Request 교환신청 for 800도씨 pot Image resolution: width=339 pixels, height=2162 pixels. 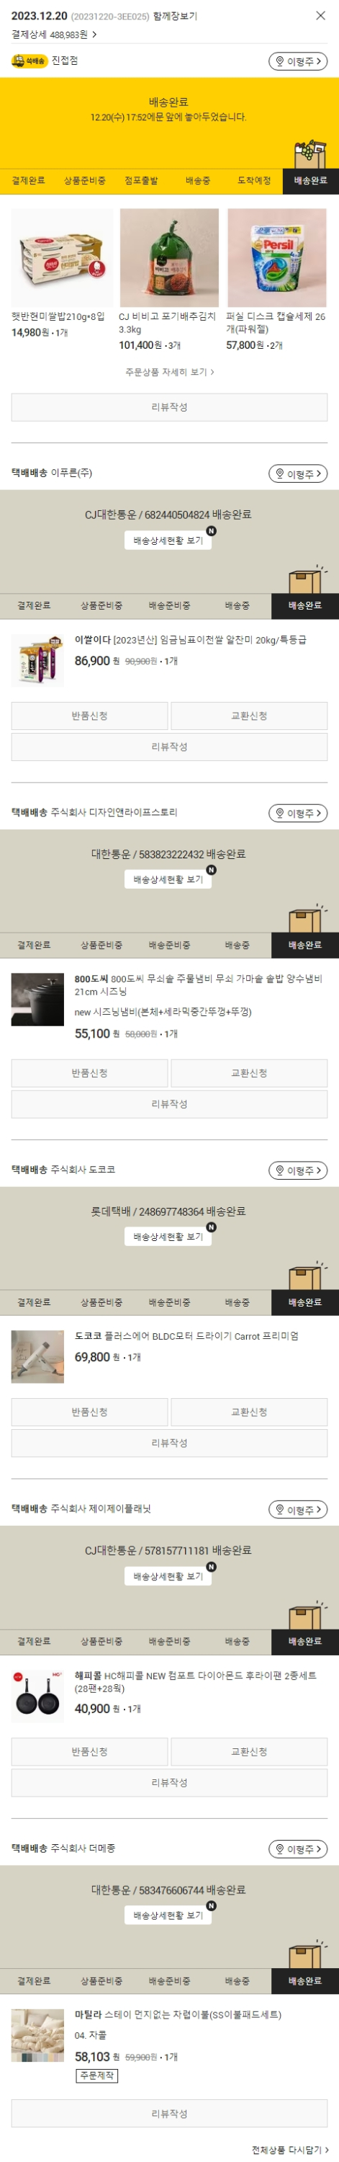click(x=249, y=1072)
